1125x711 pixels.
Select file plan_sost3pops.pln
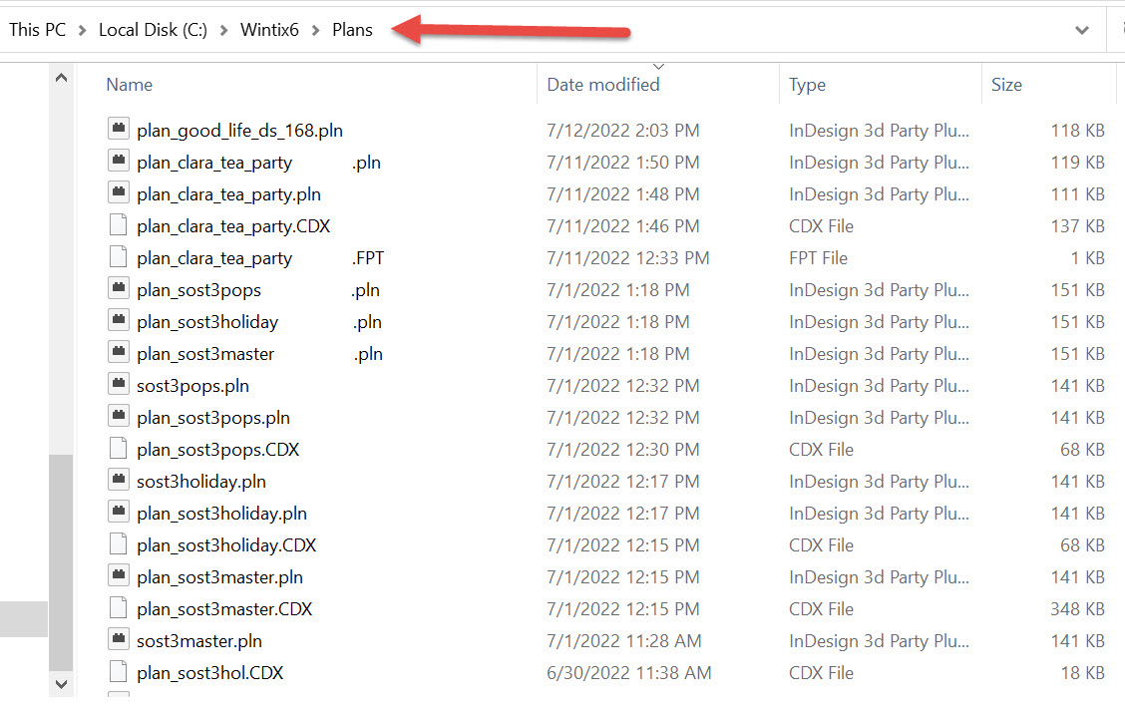[213, 418]
